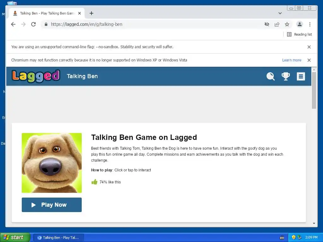Open Lagged hamburger menu icon
The image size is (323, 242).
pyautogui.click(x=301, y=76)
